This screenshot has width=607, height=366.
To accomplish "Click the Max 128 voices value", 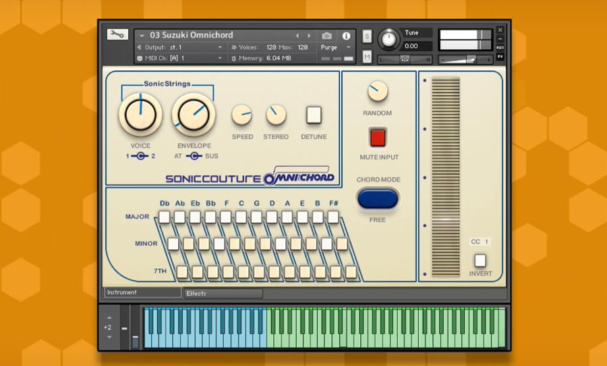I will coord(302,47).
